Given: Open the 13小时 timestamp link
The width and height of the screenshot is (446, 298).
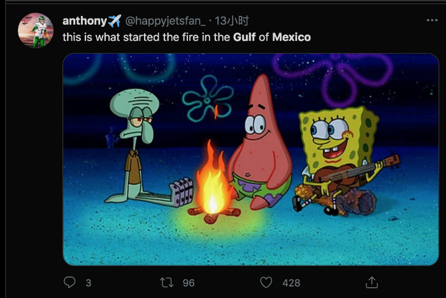Looking at the screenshot, I should coord(232,21).
